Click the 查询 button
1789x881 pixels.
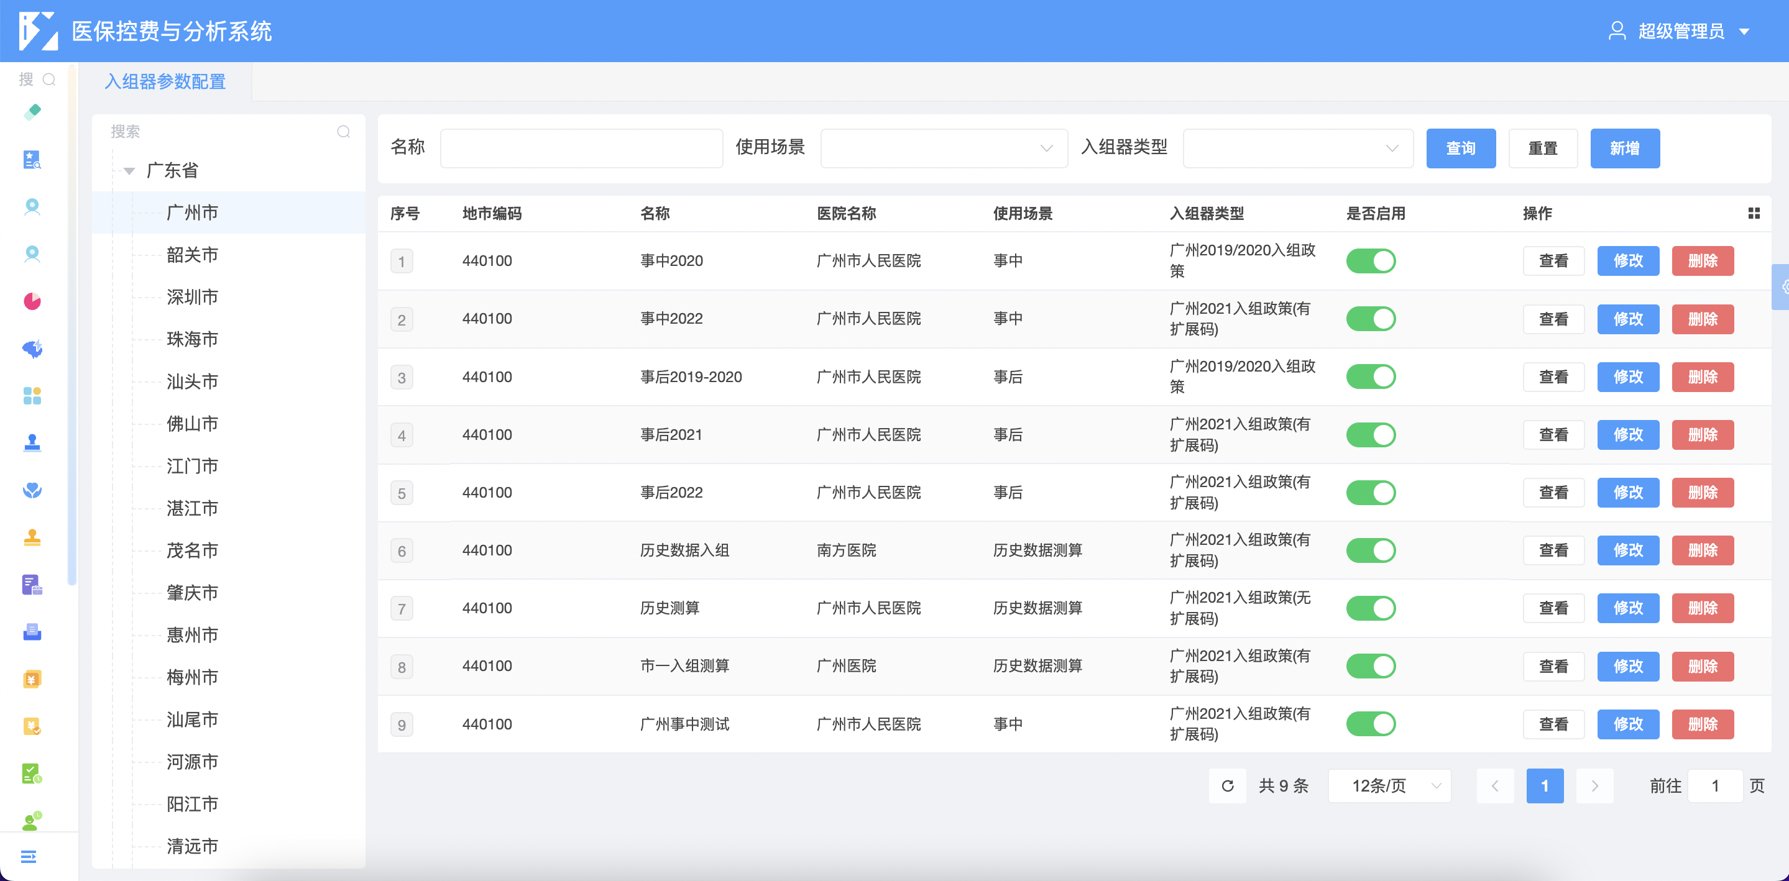coord(1461,148)
